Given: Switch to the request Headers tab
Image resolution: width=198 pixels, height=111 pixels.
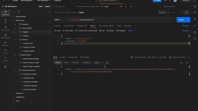Looking at the screenshot, I should [x=82, y=26].
